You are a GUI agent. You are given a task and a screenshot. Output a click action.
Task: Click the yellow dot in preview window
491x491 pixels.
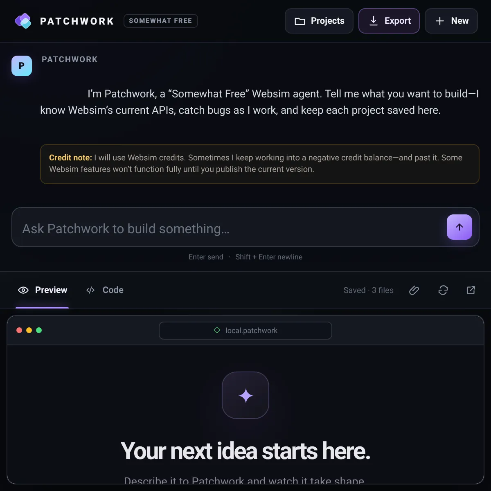pos(29,330)
